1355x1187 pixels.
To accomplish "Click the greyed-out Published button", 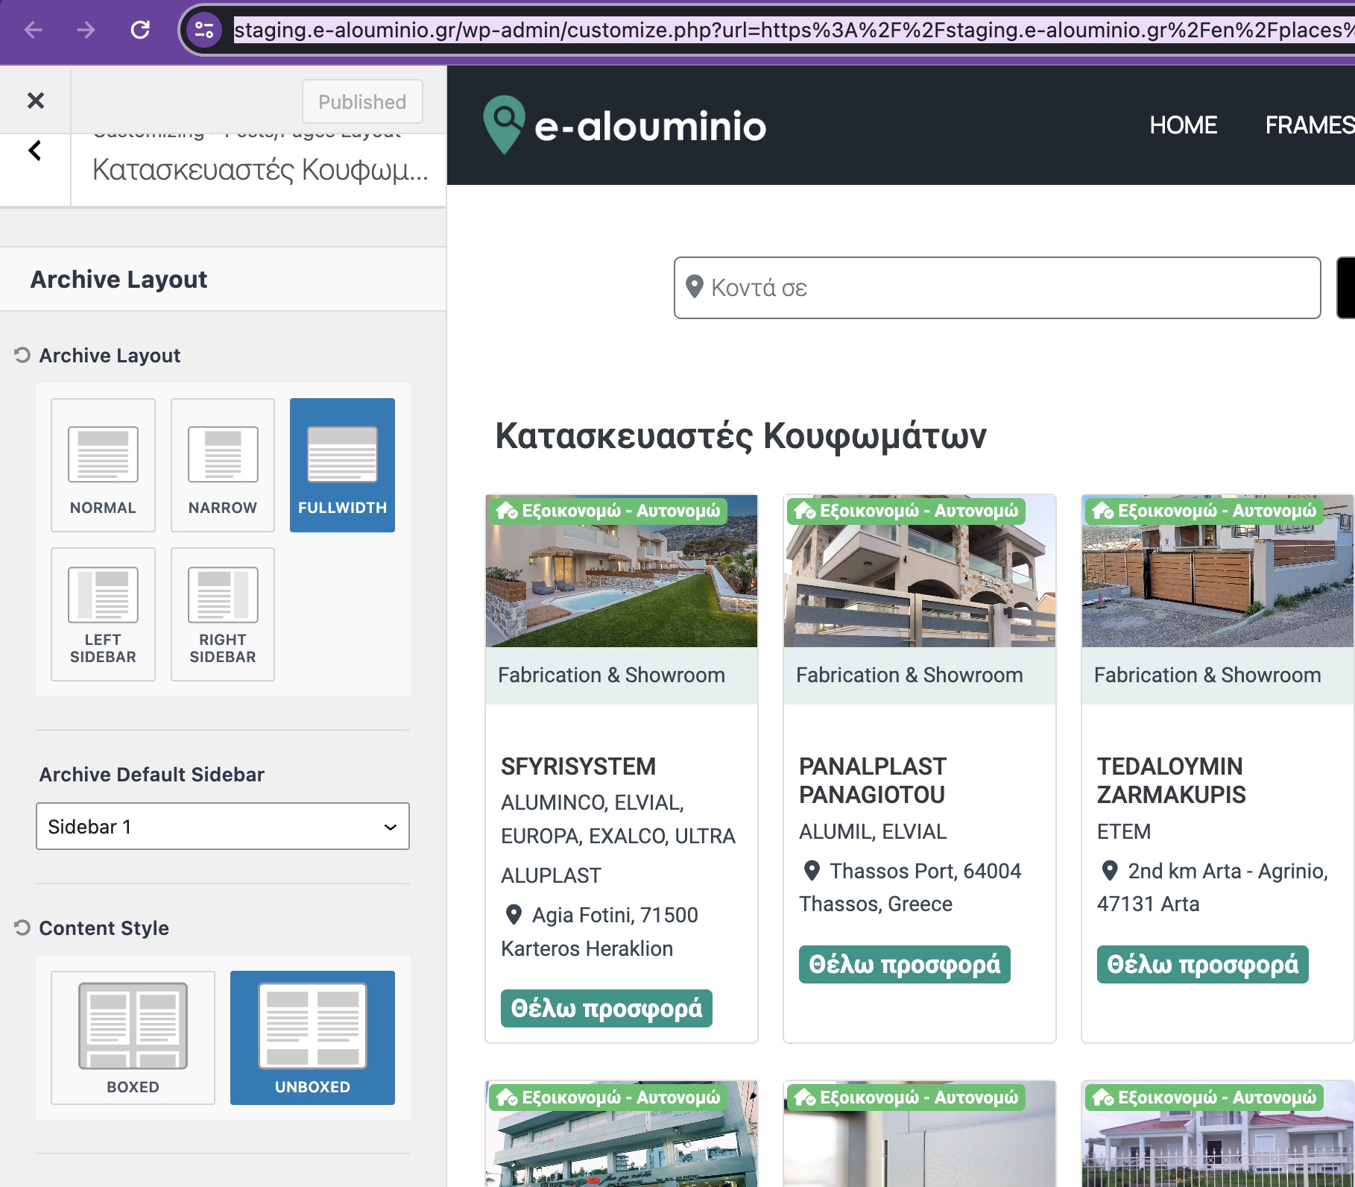I will point(362,101).
